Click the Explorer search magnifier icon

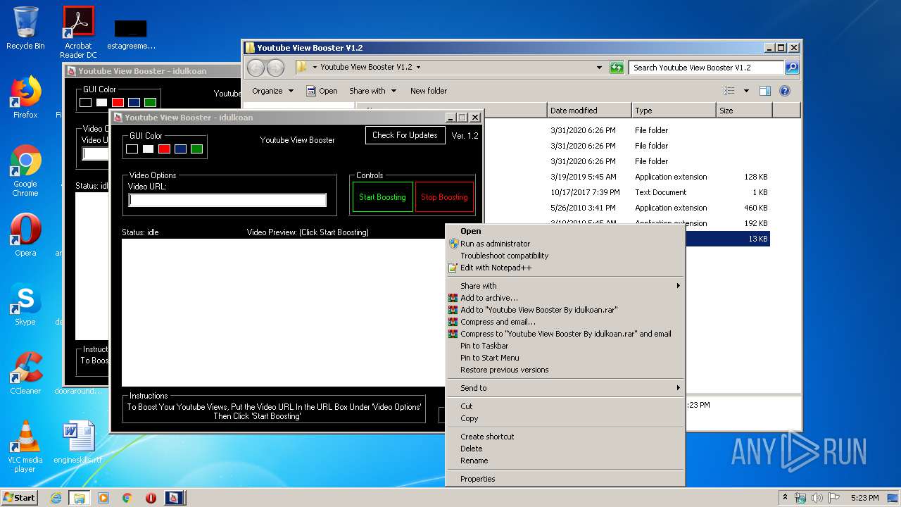[x=792, y=68]
